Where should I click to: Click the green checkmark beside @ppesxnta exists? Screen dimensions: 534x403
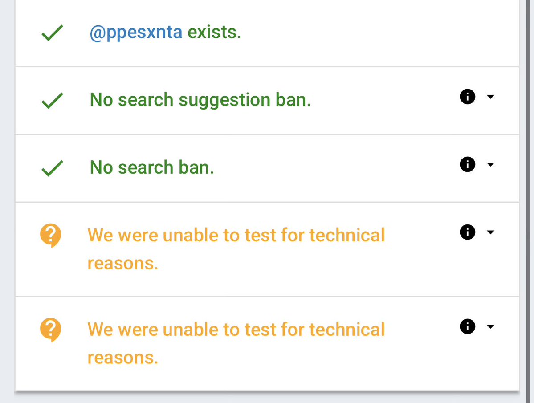(x=52, y=34)
